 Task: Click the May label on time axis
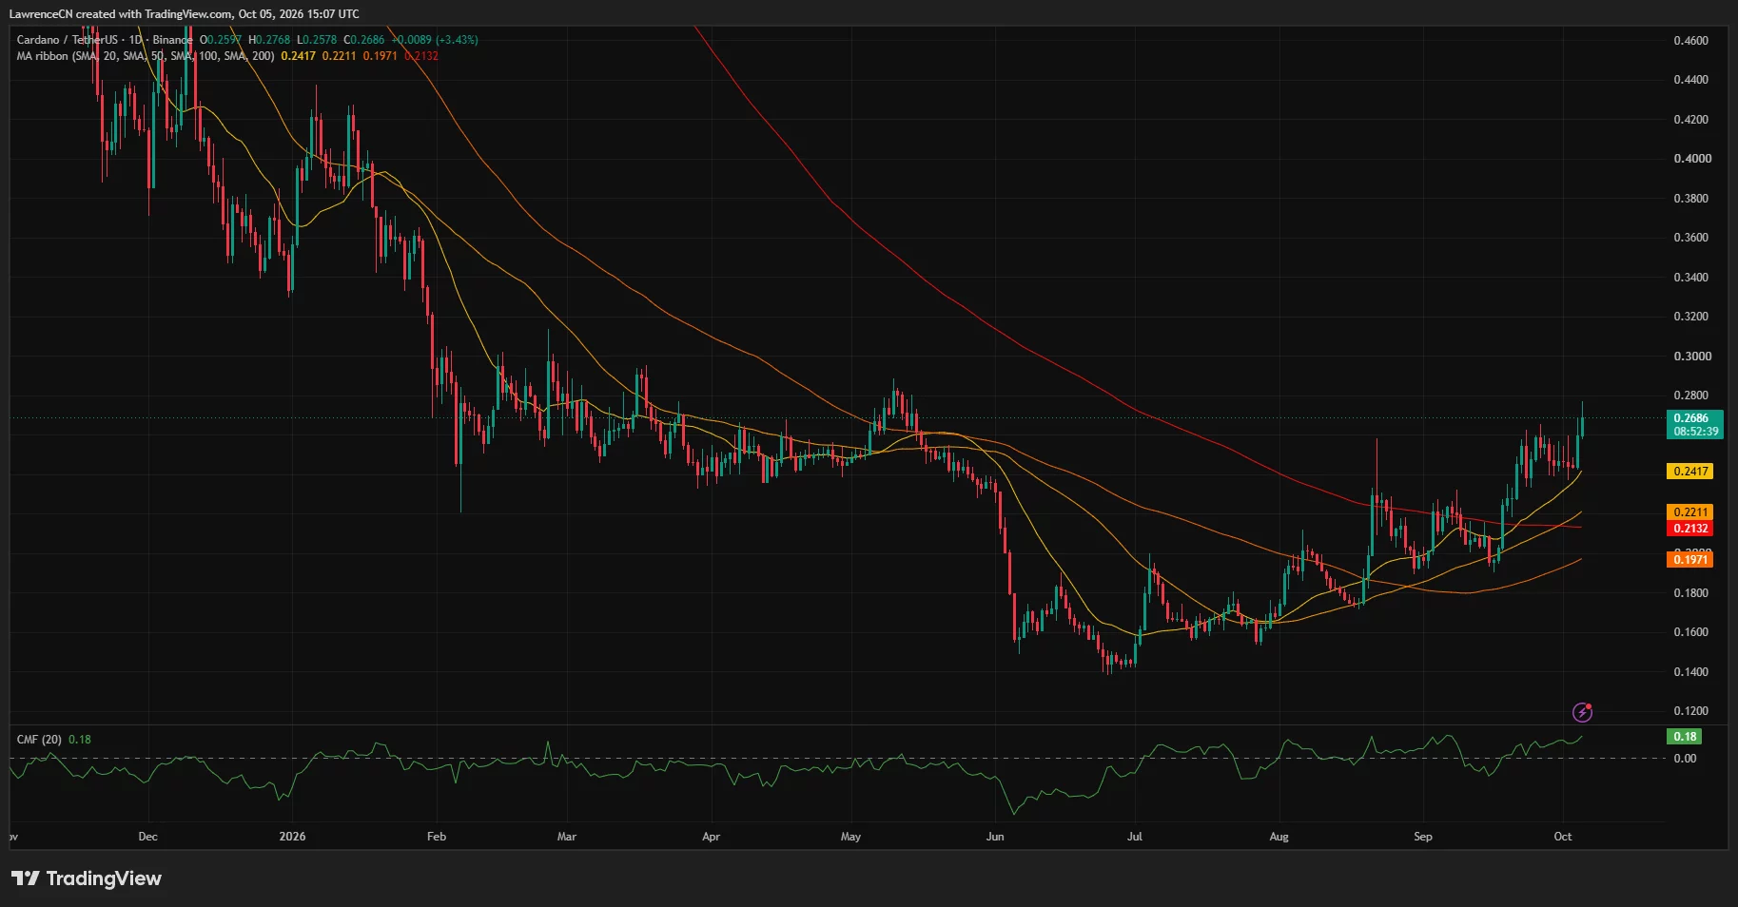(850, 837)
